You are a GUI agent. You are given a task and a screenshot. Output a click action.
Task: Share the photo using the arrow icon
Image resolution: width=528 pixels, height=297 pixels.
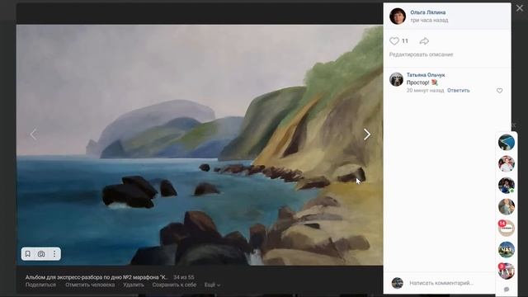click(x=424, y=41)
